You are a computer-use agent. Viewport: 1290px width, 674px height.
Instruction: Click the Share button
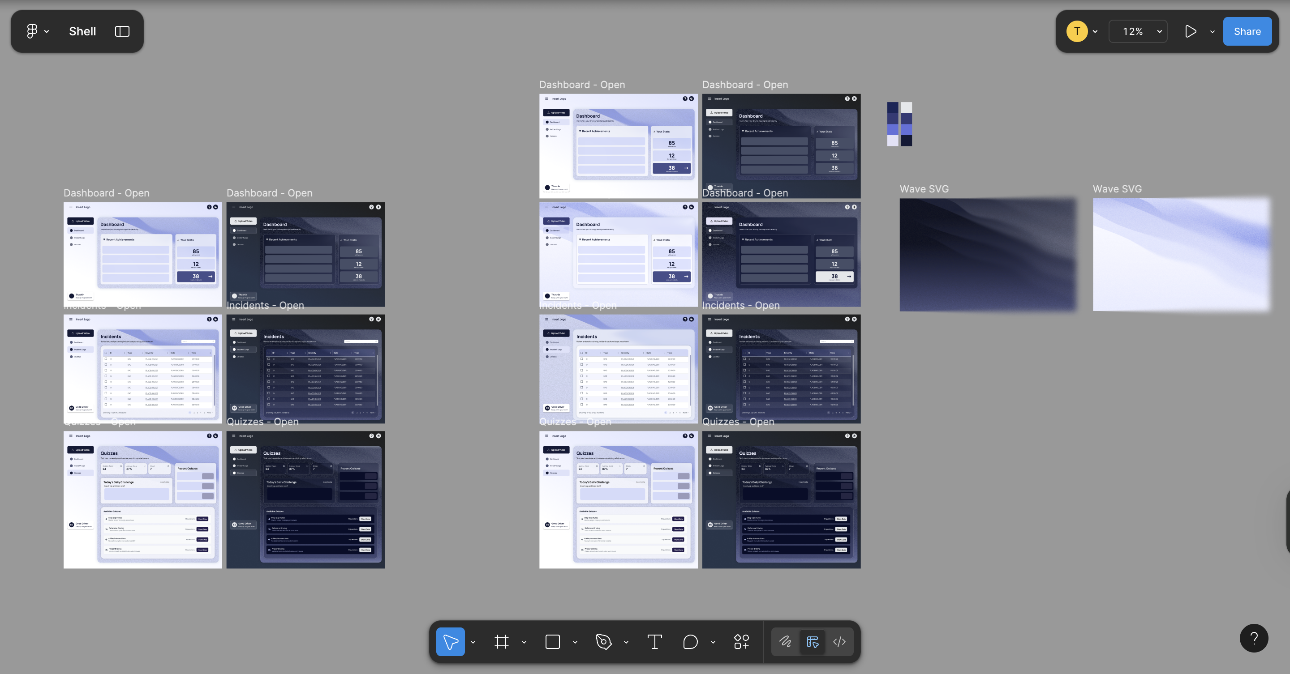(1247, 31)
